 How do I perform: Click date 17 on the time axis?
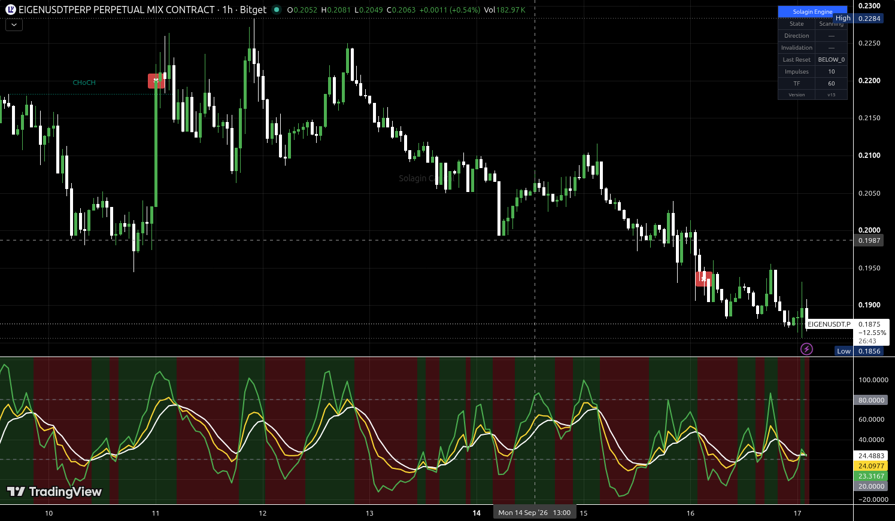tap(797, 513)
